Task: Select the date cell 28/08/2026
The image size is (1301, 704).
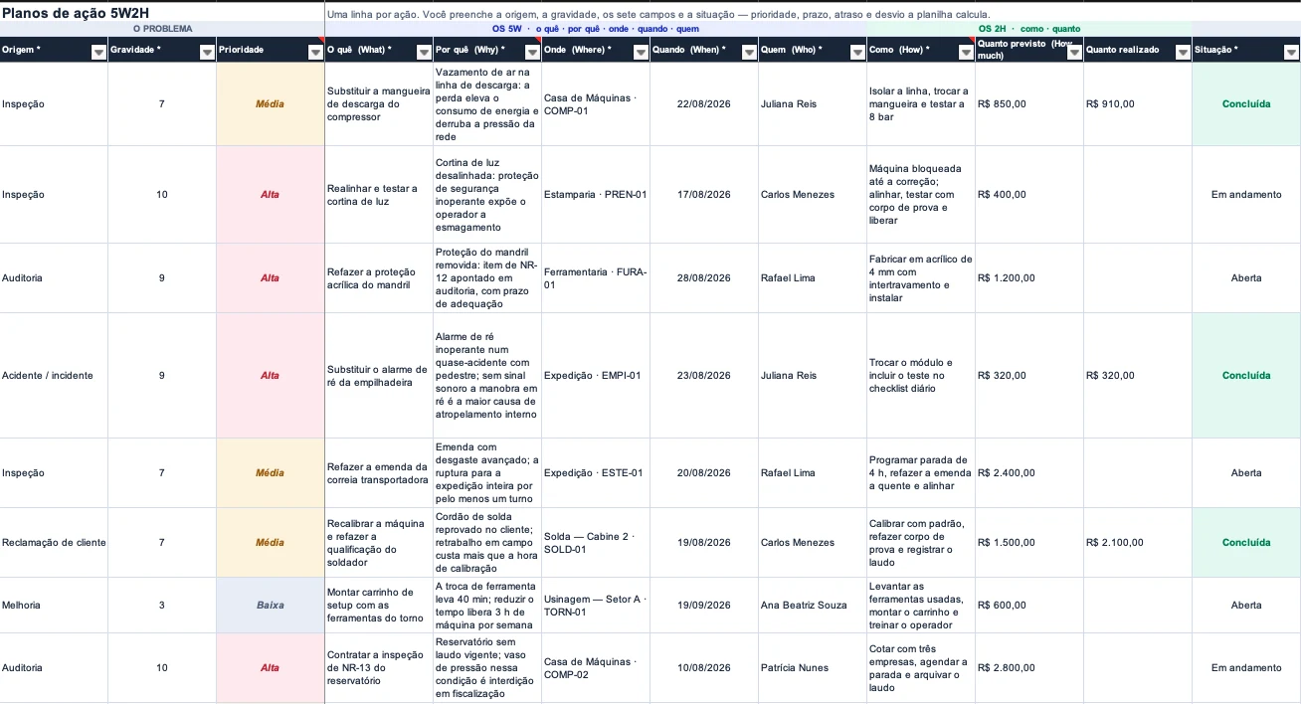Action: coord(704,278)
